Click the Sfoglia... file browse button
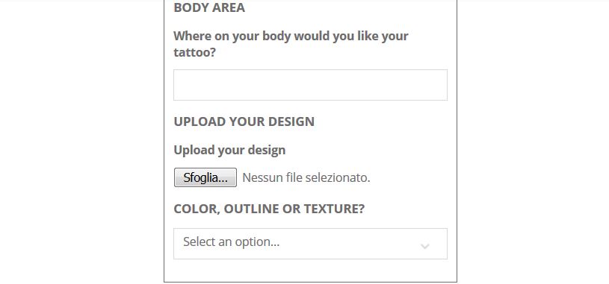 (x=205, y=177)
